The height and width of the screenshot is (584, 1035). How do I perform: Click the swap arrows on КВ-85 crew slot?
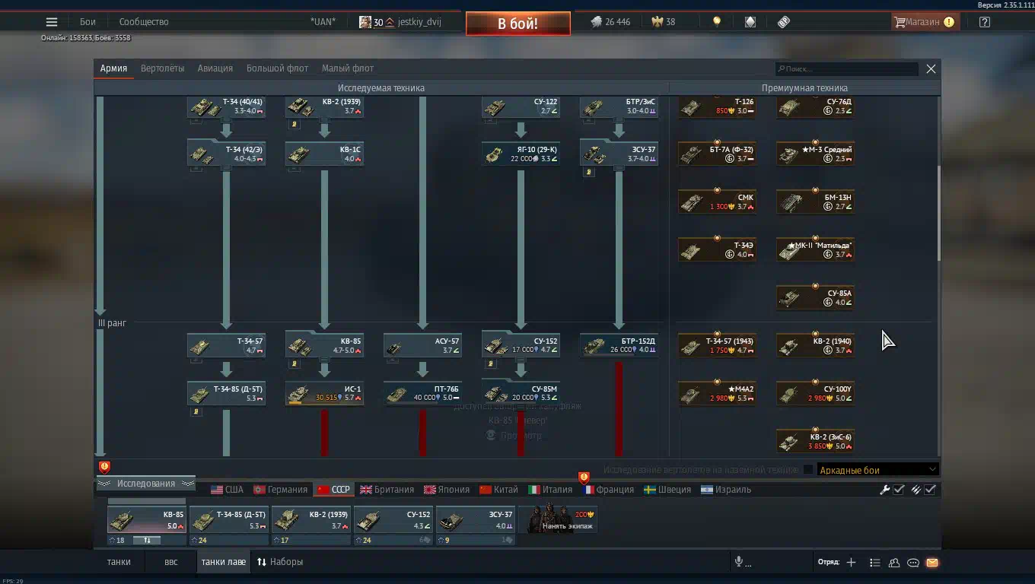[147, 540]
